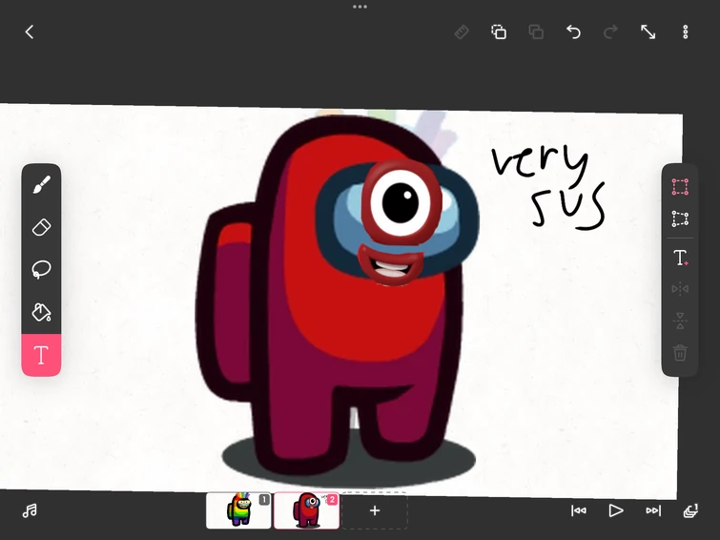Screen dimensions: 720x540
Task: Select the Brush tool
Action: point(41,186)
